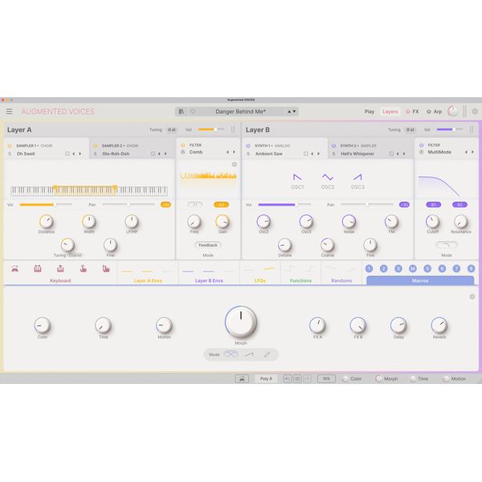Viewport: 482px width, 482px height.
Task: Switch to Layers view
Action: coord(390,112)
